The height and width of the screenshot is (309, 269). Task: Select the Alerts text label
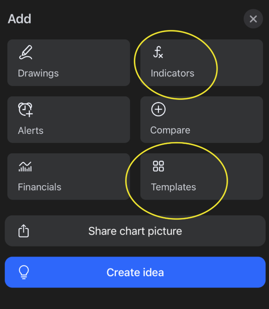tap(30, 130)
